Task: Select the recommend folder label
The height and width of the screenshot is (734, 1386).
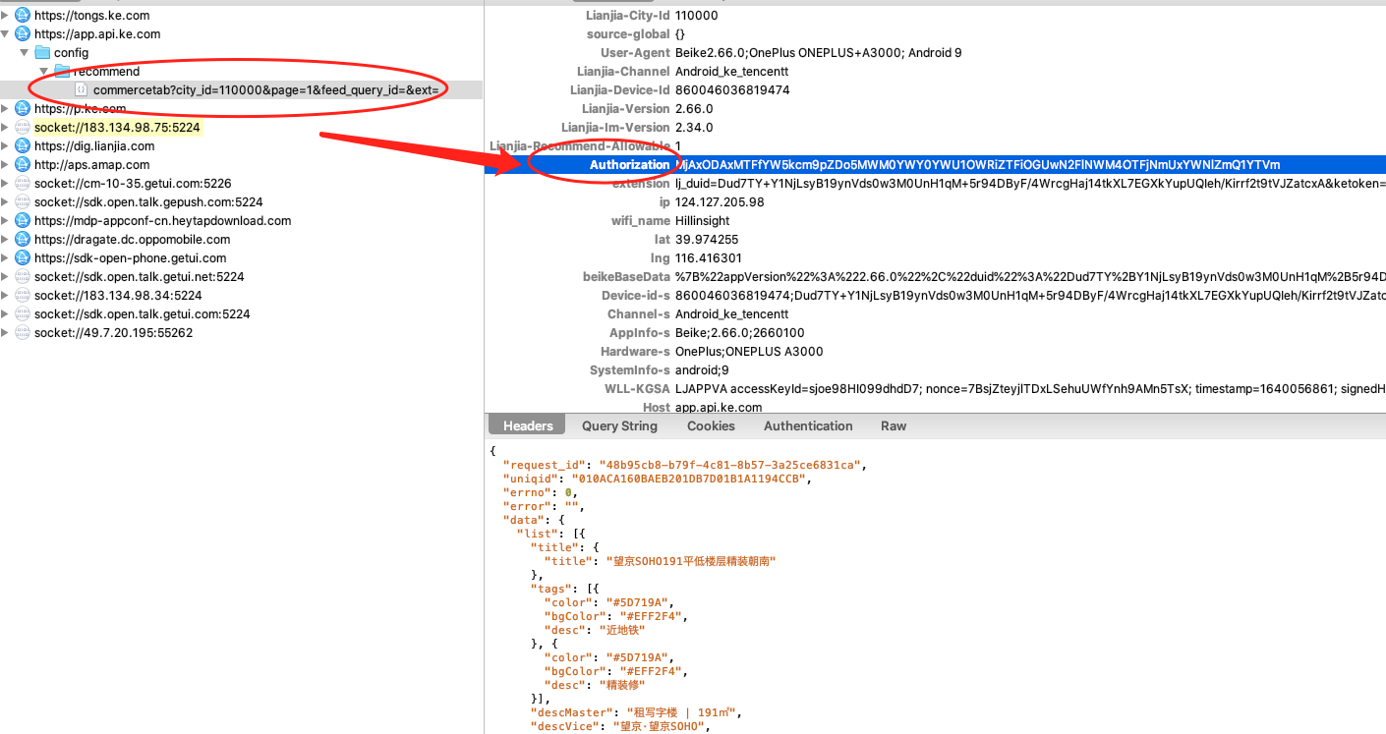Action: [x=106, y=71]
